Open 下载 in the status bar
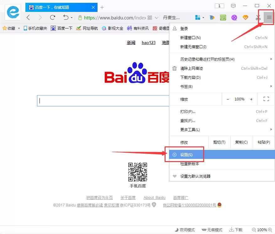Image resolution: width=275 pixels, height=234 pixels. tap(236, 230)
